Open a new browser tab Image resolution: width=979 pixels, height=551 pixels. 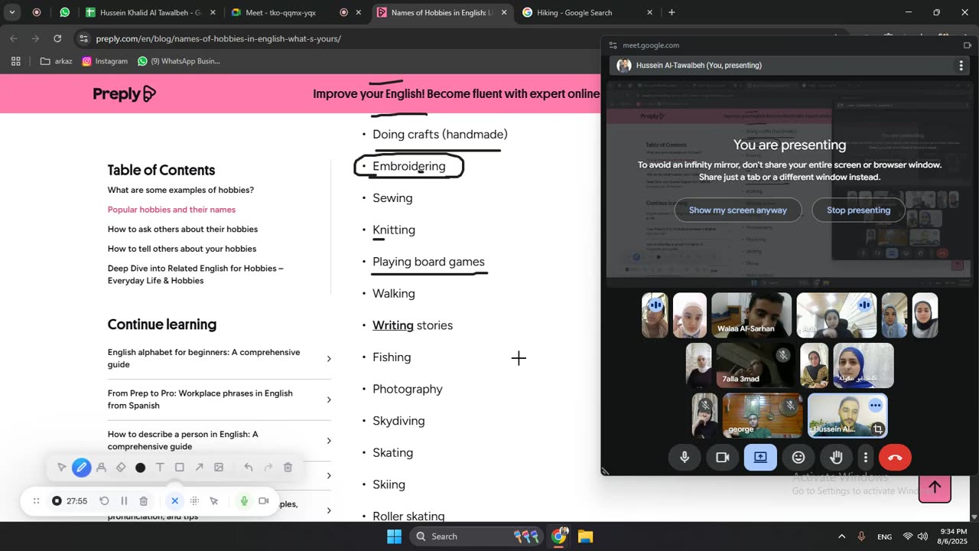point(672,12)
